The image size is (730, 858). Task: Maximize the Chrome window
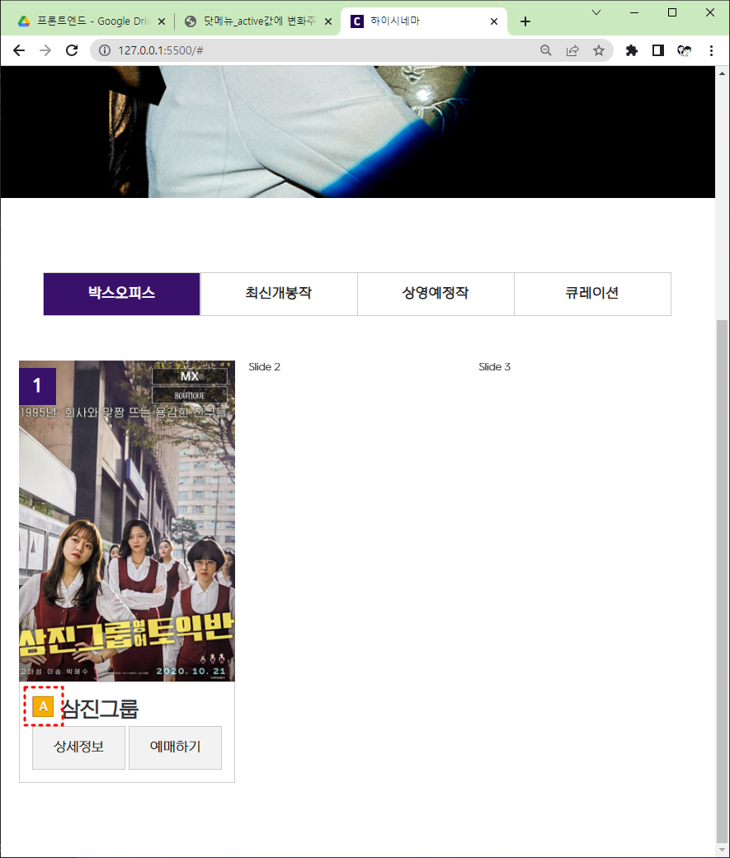point(672,12)
